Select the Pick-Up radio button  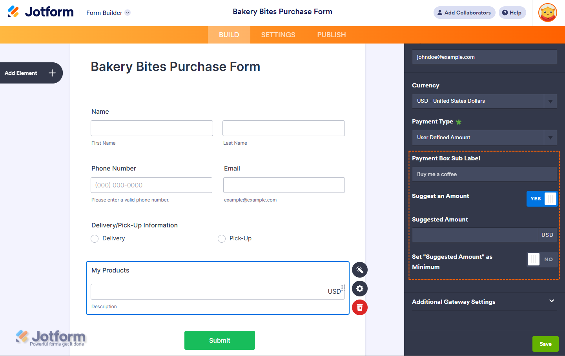click(222, 239)
